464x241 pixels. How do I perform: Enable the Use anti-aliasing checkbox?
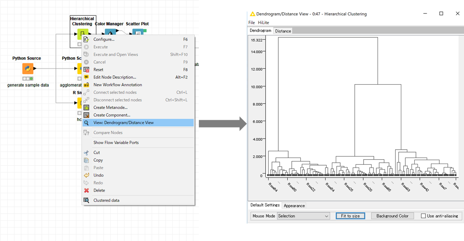point(423,216)
